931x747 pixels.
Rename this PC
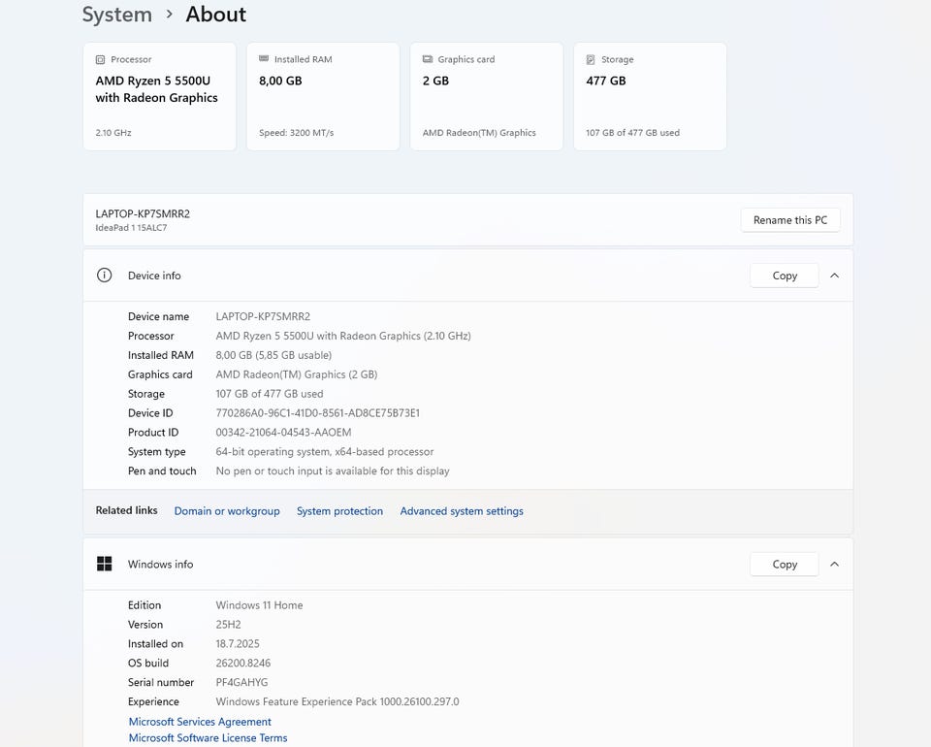click(x=790, y=220)
